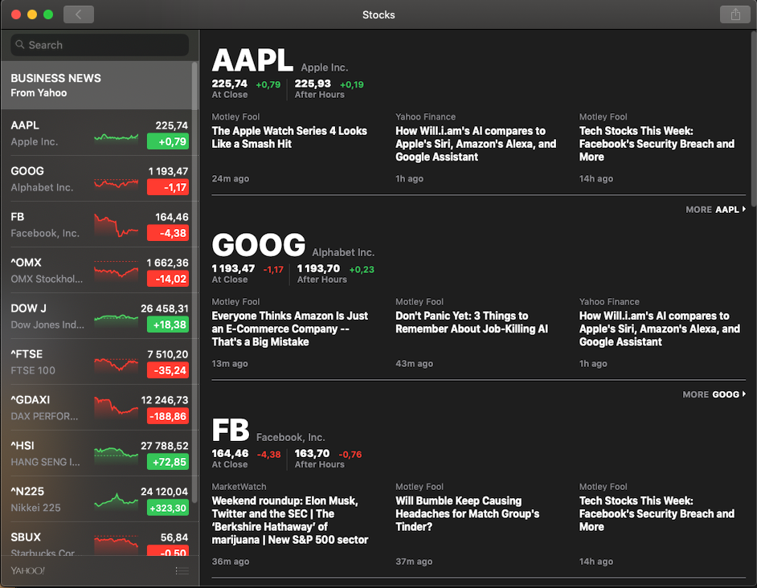Click the watchlist sidebar scrollbar

click(195, 282)
